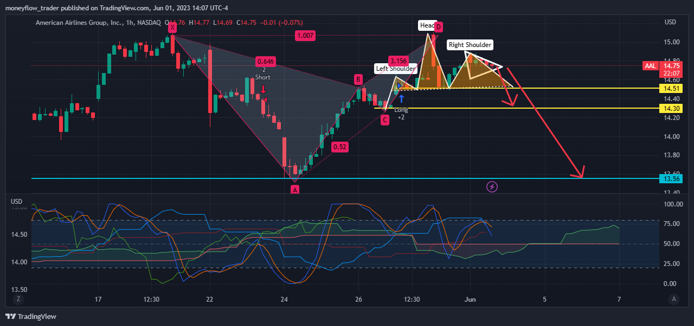Click the 14.30 yellow price label
The width and height of the screenshot is (694, 326).
(x=670, y=109)
